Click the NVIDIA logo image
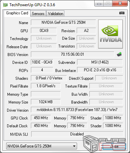130x153 pixels. click(110, 34)
